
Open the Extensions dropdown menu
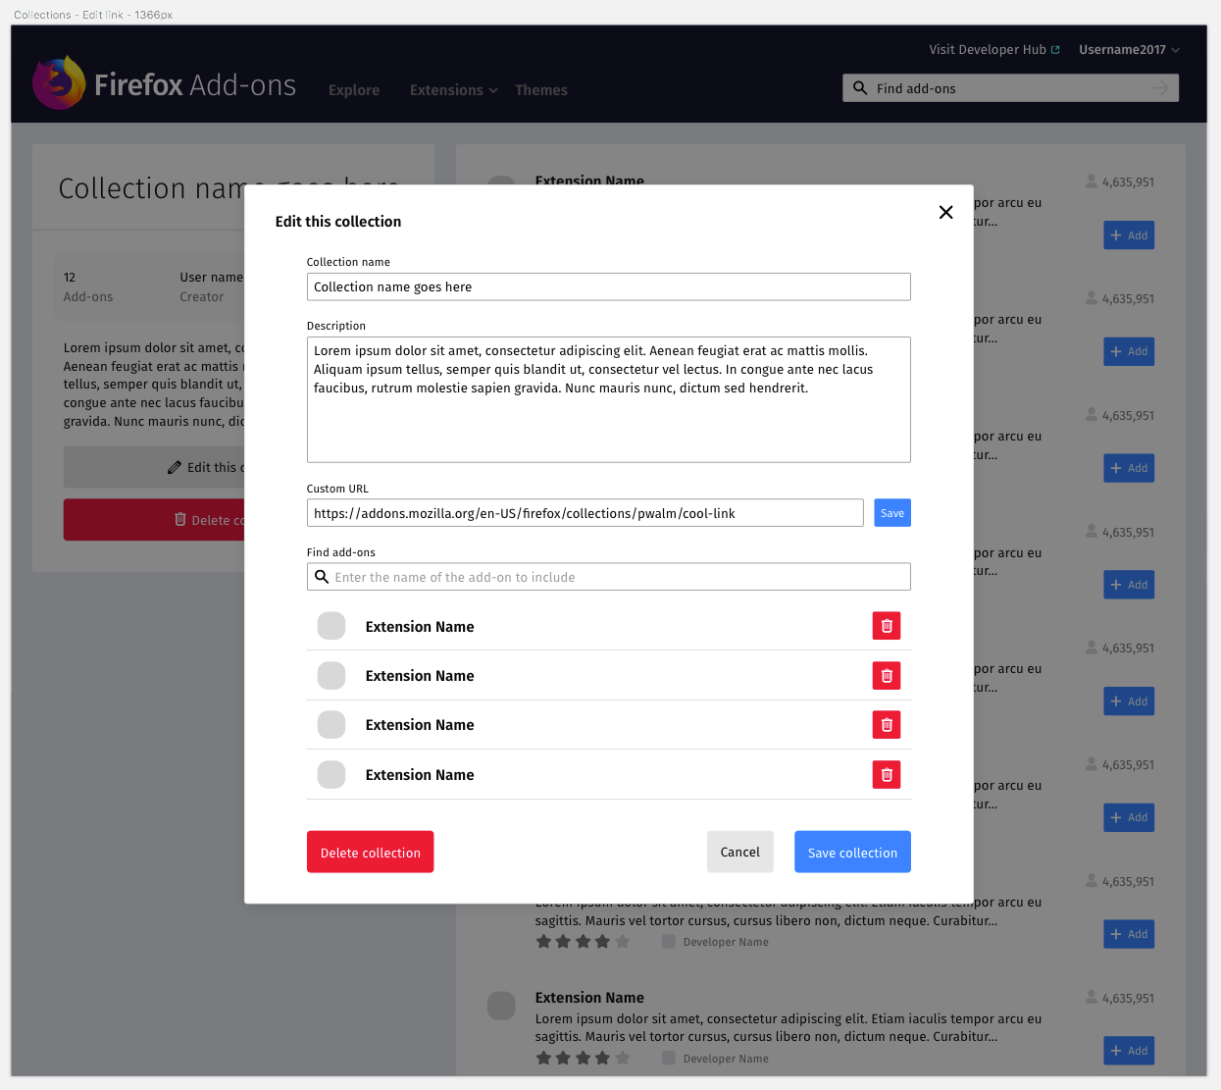pos(446,89)
